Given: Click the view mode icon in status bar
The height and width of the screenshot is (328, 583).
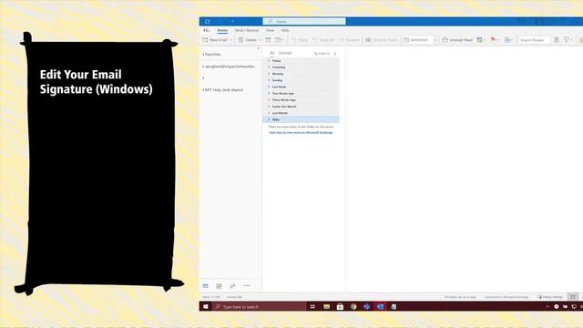Looking at the screenshot, I should pyautogui.click(x=573, y=297).
